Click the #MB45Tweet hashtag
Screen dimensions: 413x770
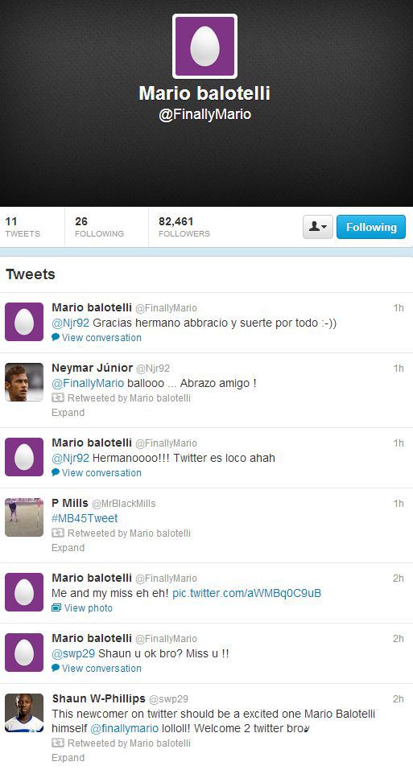pos(85,518)
